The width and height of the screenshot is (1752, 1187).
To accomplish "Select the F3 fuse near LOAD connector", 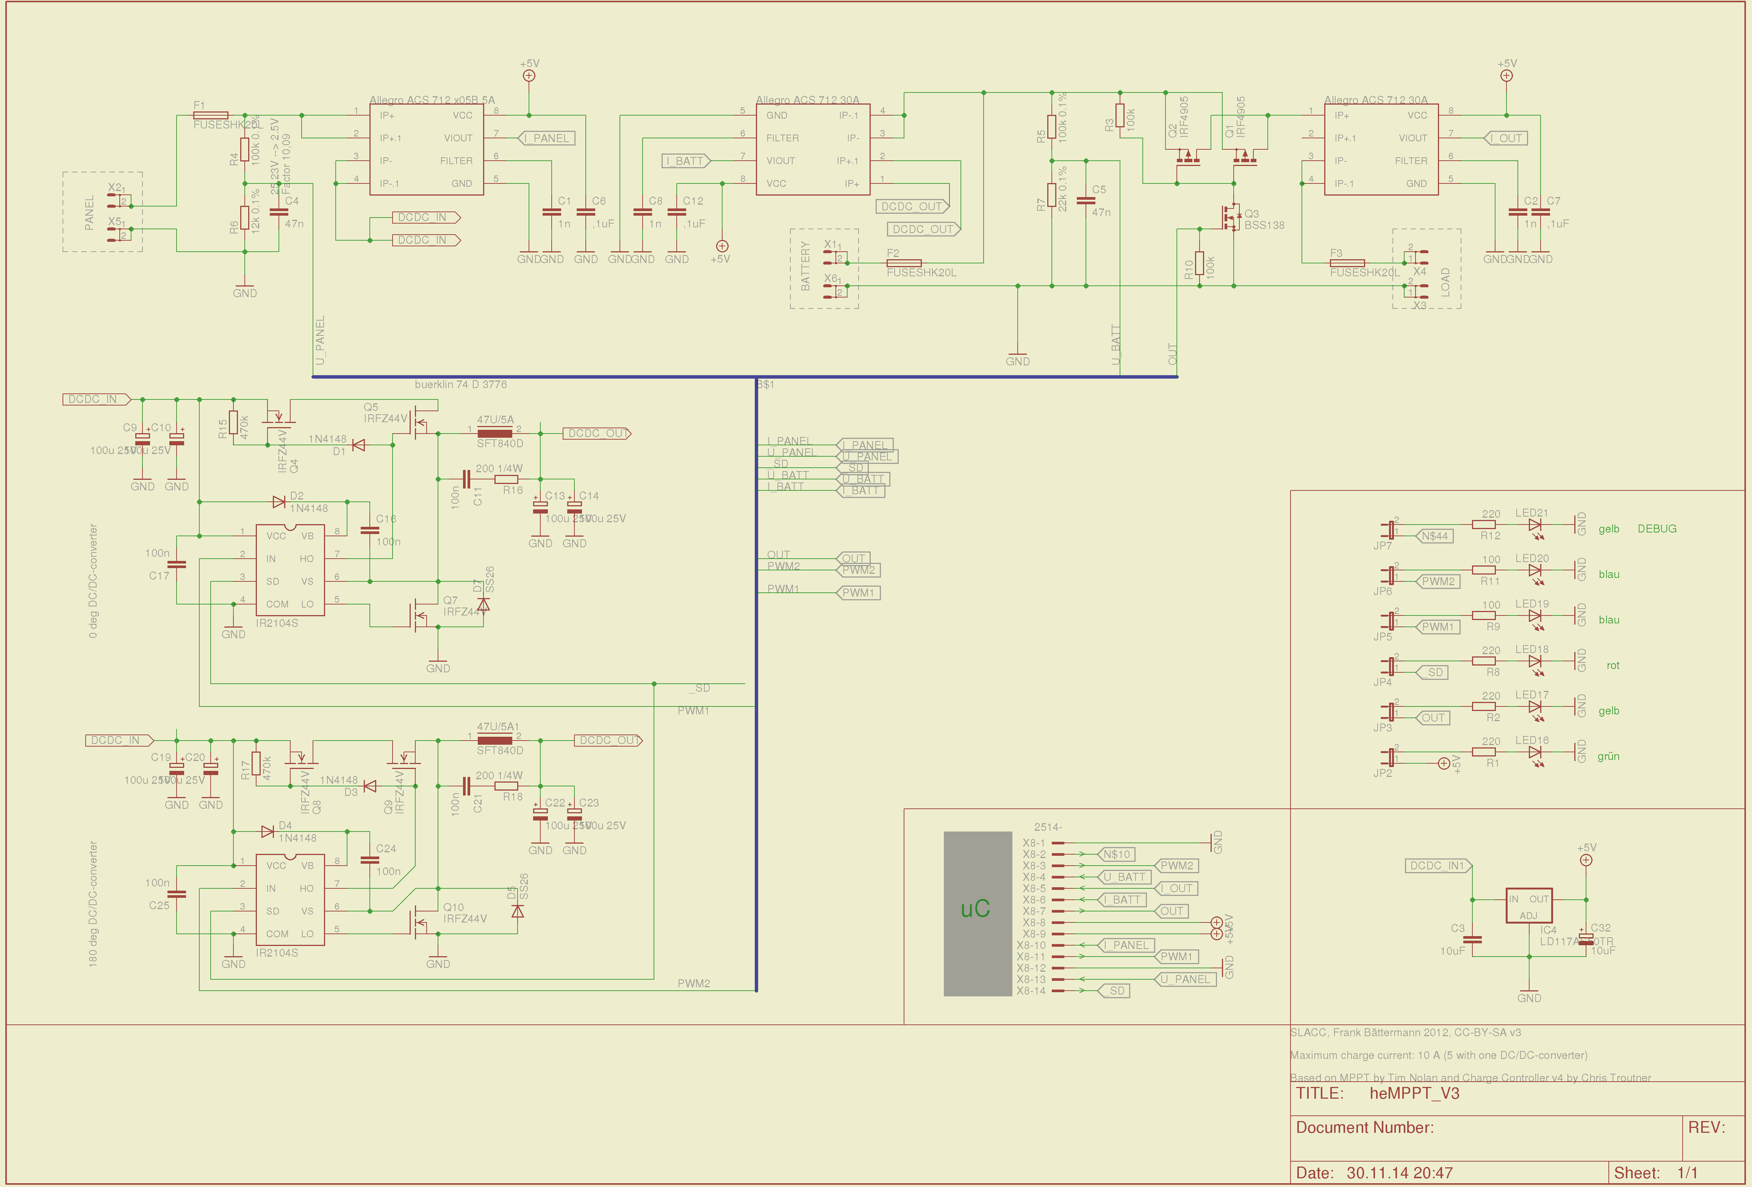I will pyautogui.click(x=1347, y=262).
